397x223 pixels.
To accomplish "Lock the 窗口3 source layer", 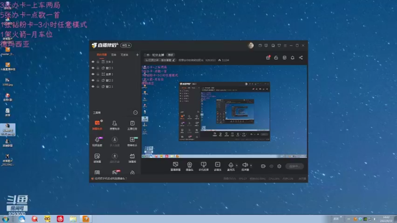I will click(x=98, y=68).
